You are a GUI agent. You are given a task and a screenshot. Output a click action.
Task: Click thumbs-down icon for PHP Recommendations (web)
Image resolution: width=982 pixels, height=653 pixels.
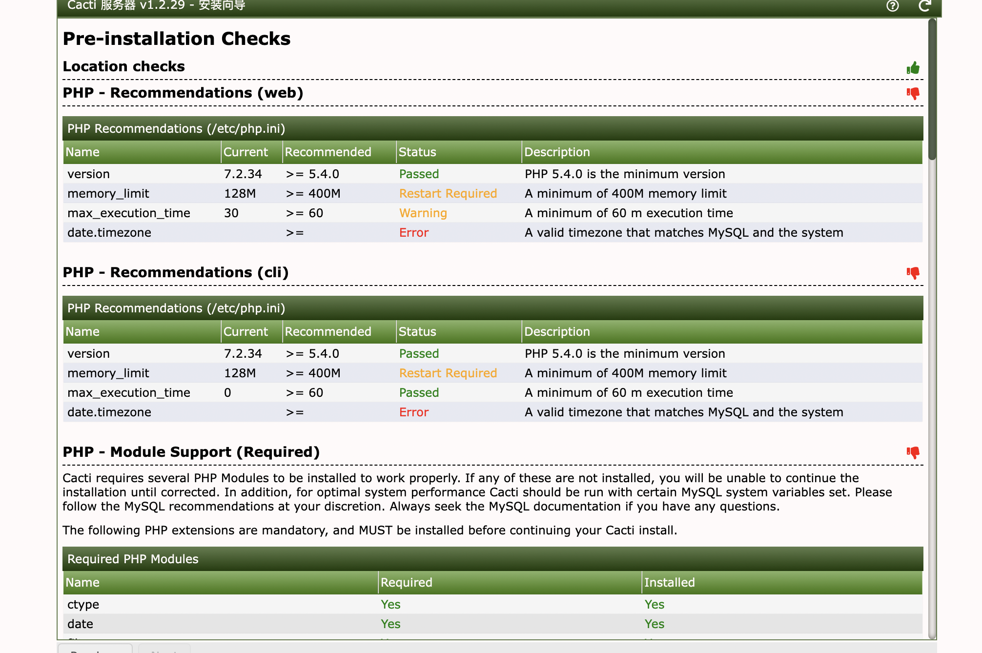pos(913,93)
